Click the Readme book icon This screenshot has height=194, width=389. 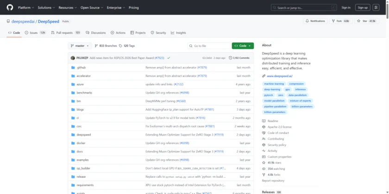(x=264, y=121)
